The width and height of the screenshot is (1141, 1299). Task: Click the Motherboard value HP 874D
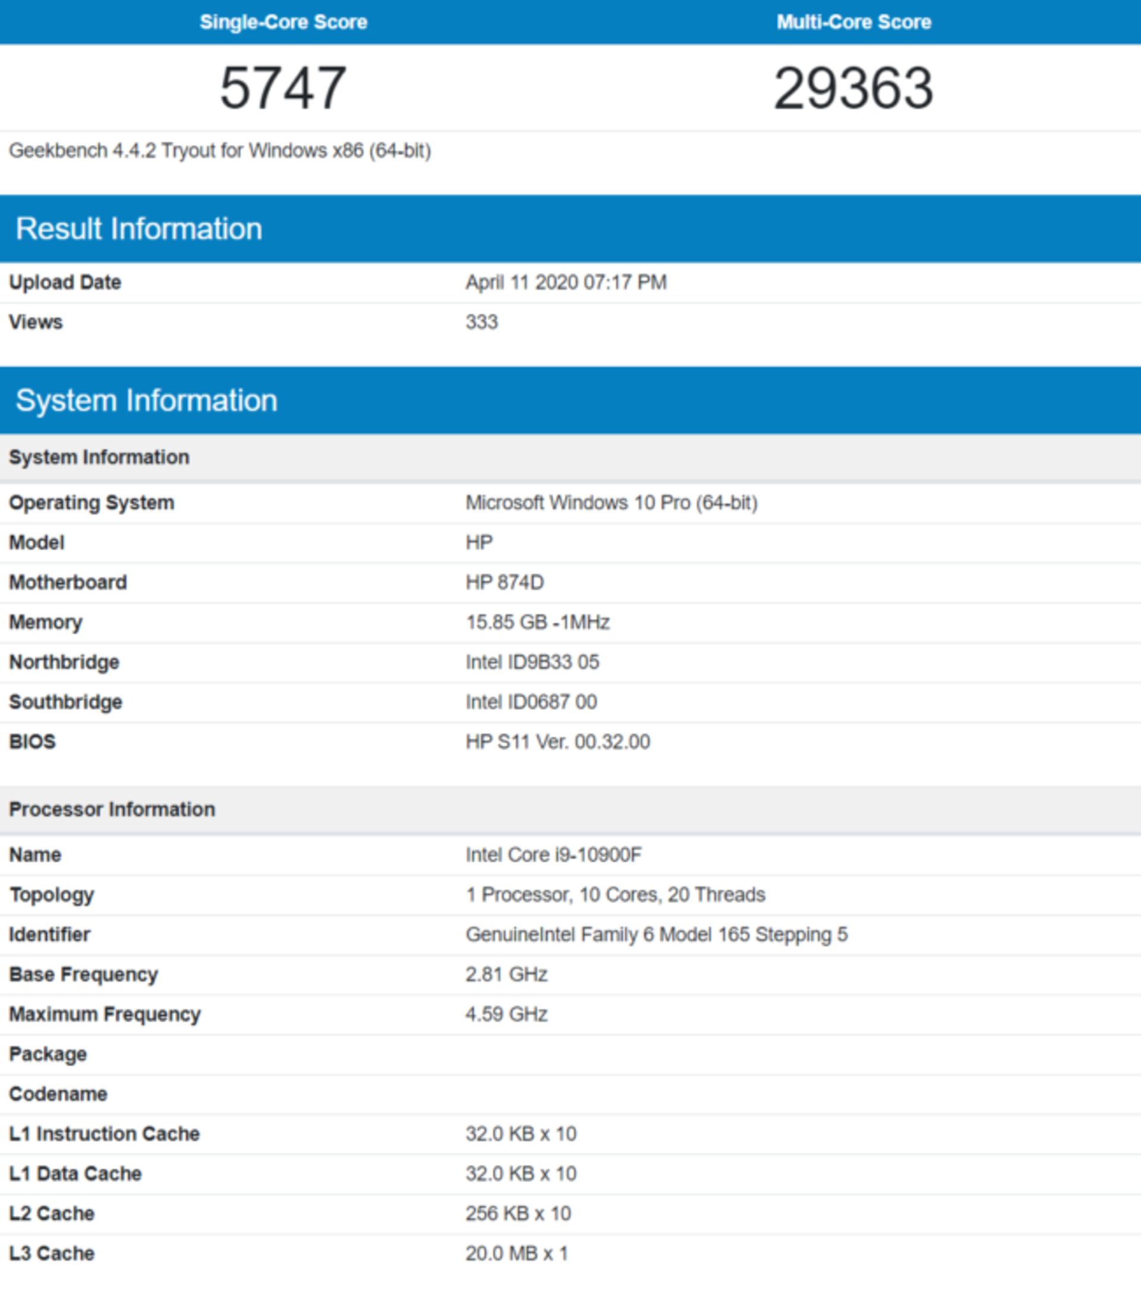(504, 582)
